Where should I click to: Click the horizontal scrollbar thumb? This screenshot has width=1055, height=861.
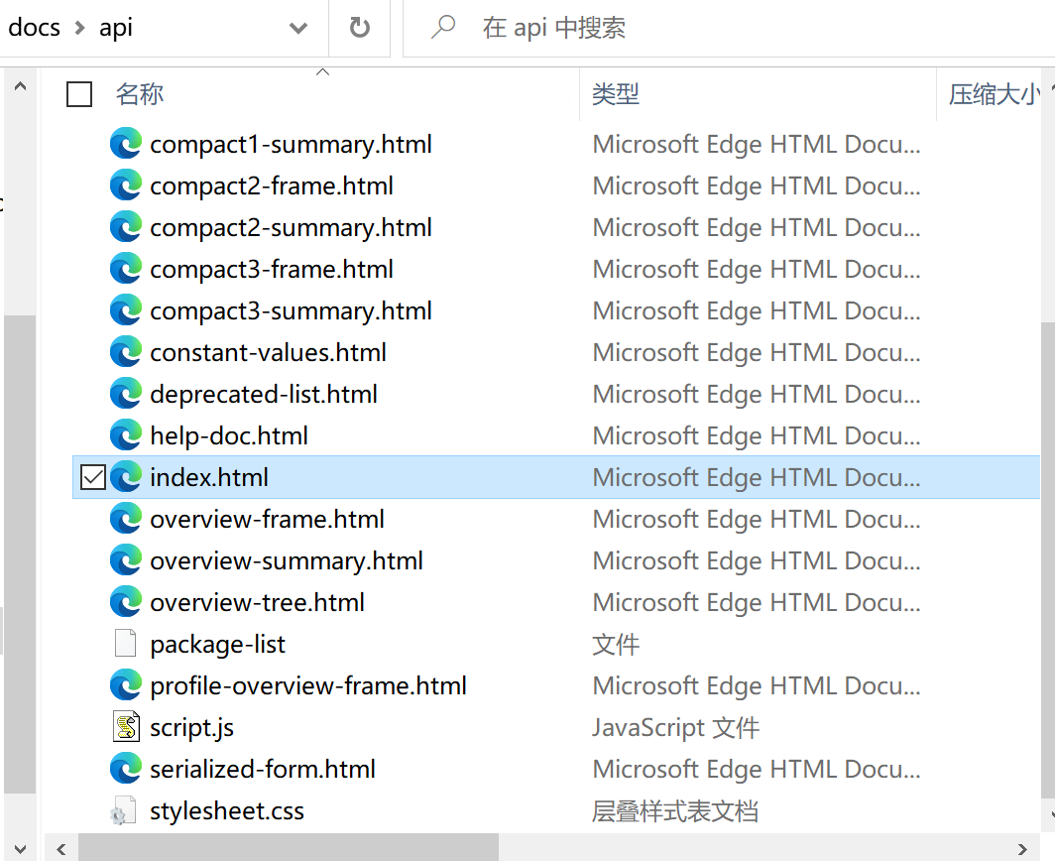click(x=289, y=848)
